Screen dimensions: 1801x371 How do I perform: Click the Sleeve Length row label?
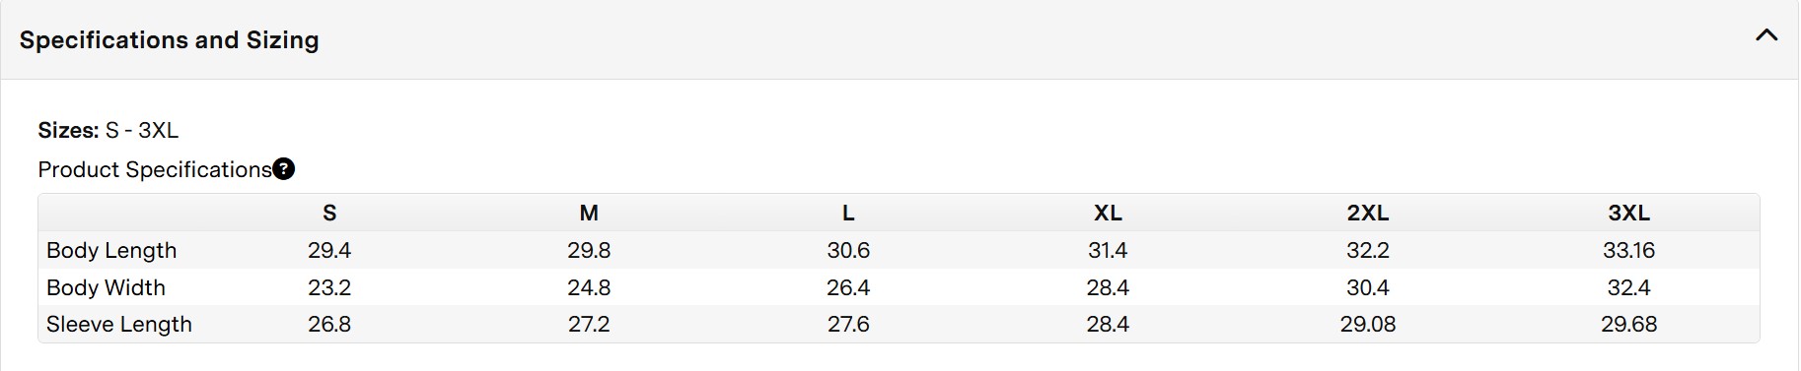[119, 324]
